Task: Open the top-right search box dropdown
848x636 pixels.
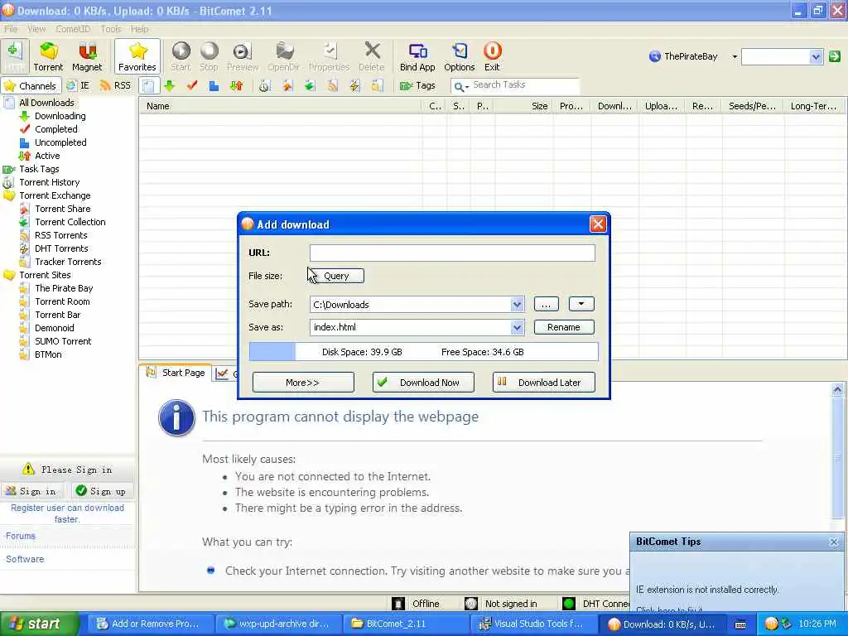Action: (x=816, y=56)
